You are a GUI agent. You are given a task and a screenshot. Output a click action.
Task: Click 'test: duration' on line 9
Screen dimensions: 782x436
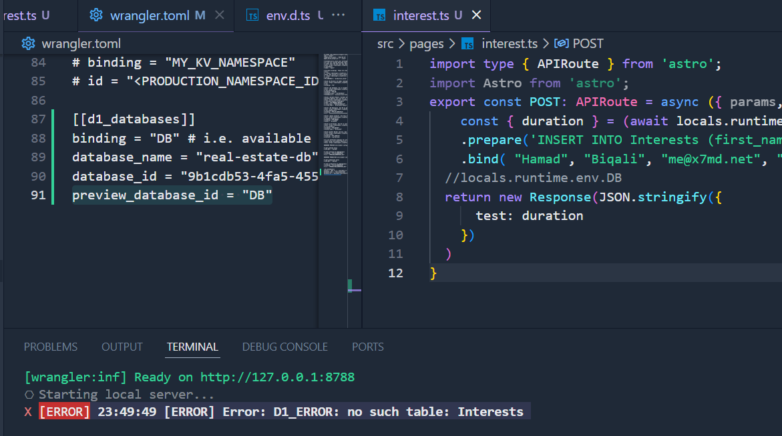pyautogui.click(x=529, y=216)
